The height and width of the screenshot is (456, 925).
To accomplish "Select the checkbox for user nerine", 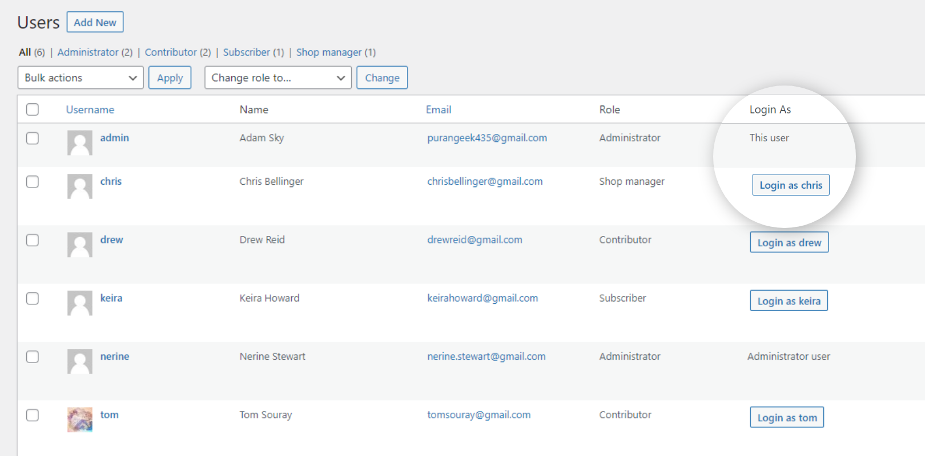I will [x=33, y=357].
